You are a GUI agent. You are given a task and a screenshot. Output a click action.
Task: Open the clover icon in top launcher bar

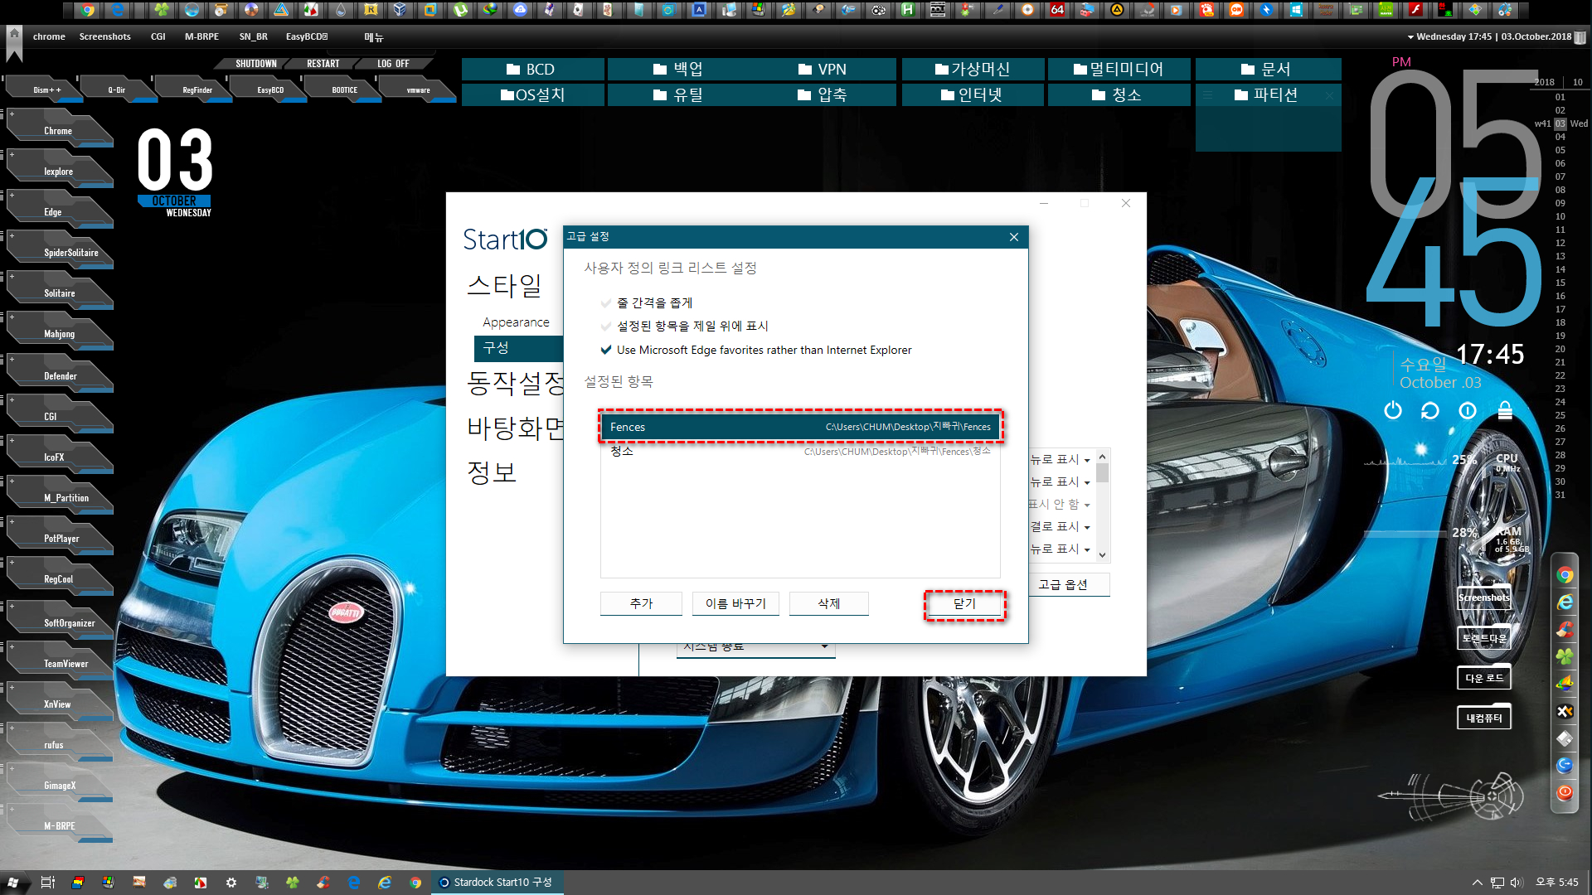(x=162, y=10)
